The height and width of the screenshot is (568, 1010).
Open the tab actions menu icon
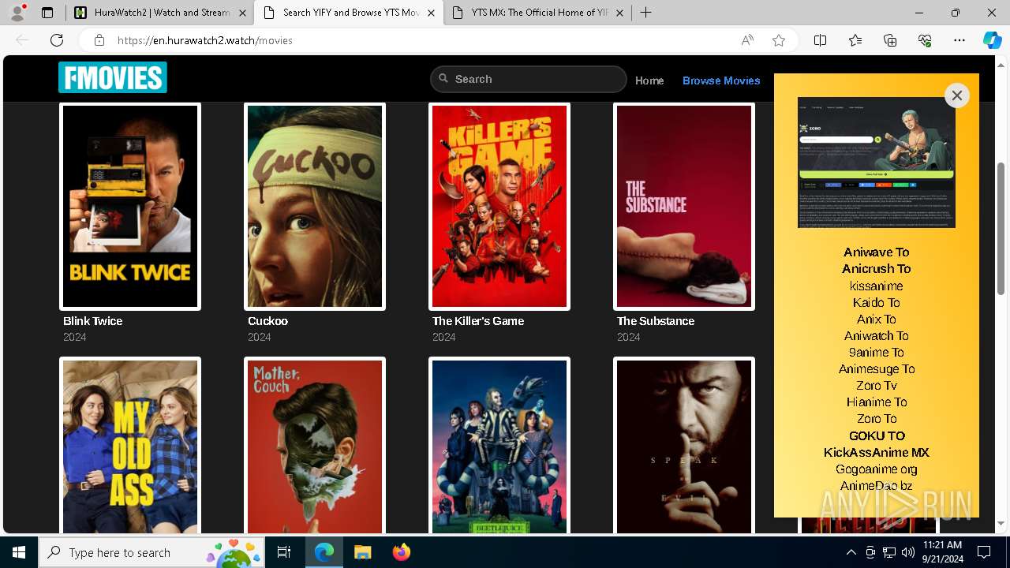pos(47,13)
